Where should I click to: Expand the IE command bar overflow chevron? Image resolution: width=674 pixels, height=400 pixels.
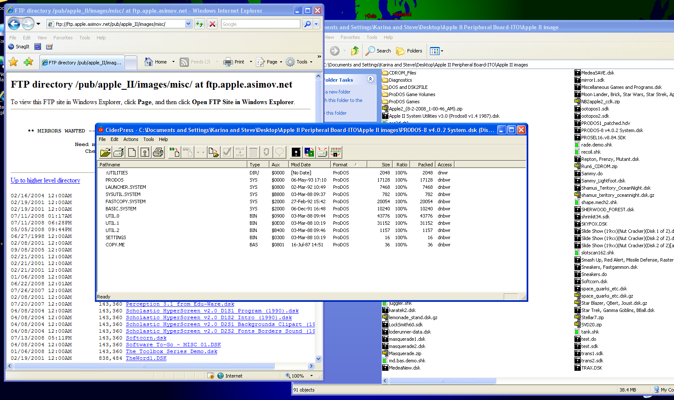coord(319,56)
